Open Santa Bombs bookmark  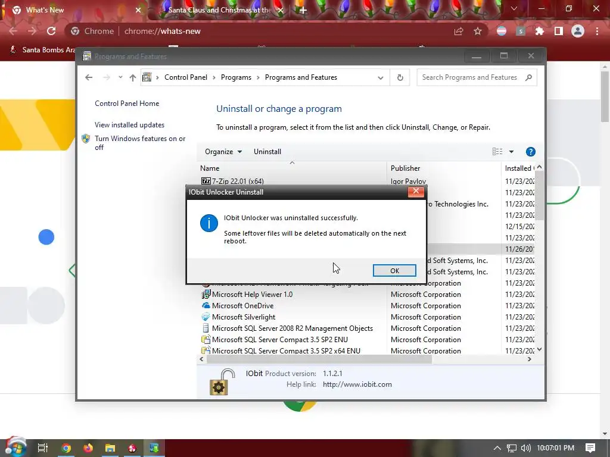click(x=43, y=50)
